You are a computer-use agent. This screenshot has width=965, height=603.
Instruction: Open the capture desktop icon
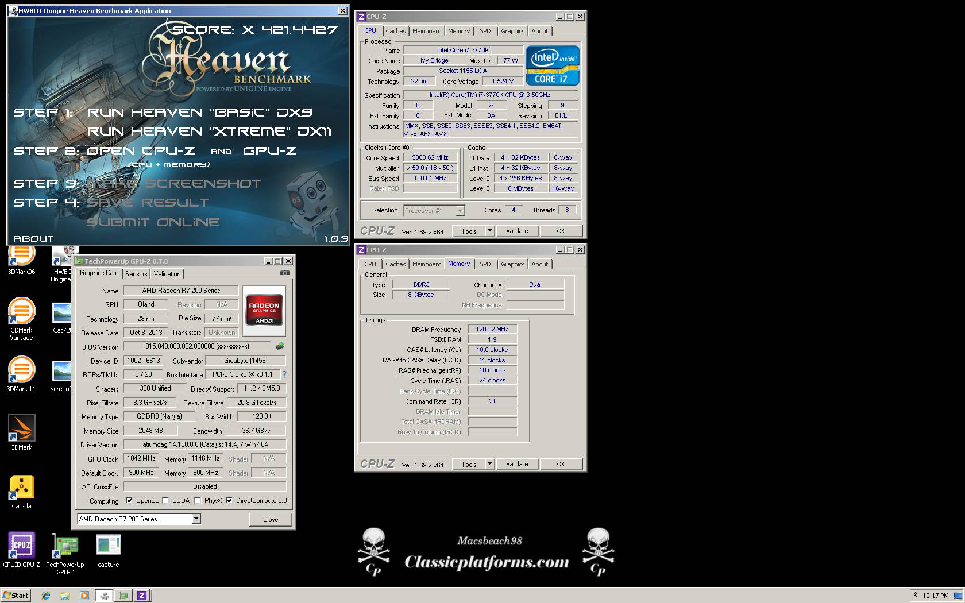point(108,551)
